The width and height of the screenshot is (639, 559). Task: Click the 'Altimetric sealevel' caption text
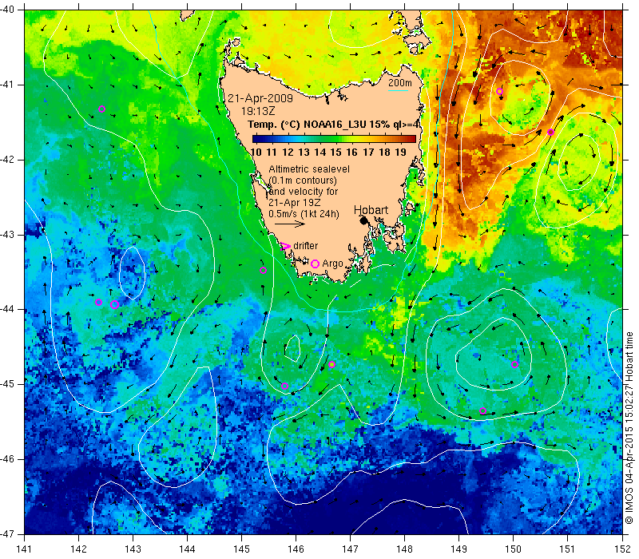(x=309, y=168)
